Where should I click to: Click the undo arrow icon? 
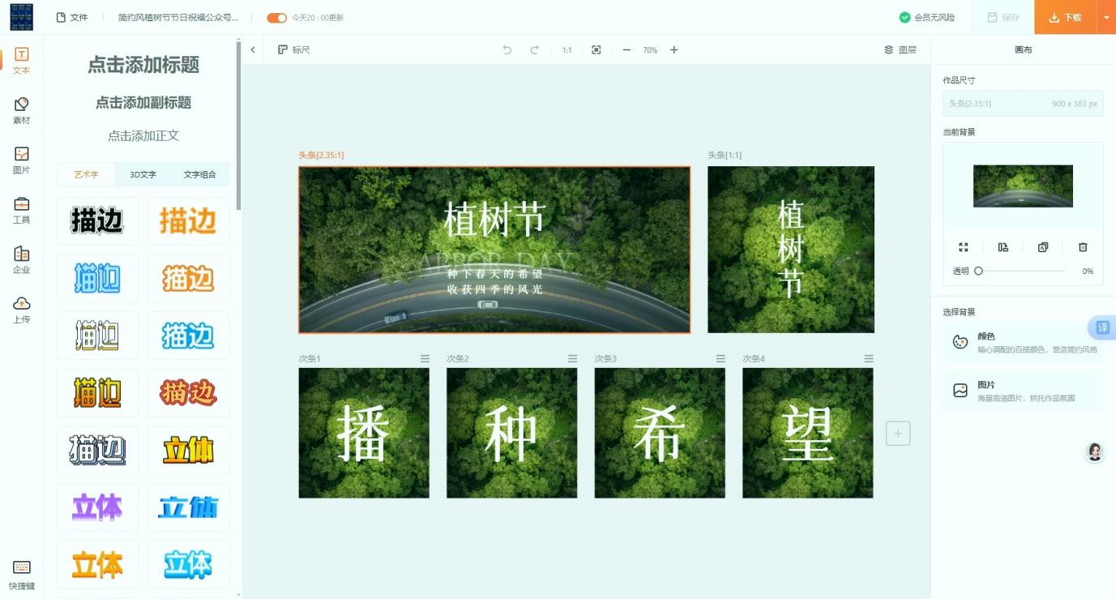click(x=507, y=50)
